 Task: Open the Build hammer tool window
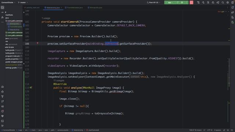3,96
